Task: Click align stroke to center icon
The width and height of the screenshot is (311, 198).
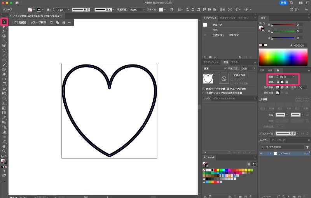Action: click(x=278, y=93)
